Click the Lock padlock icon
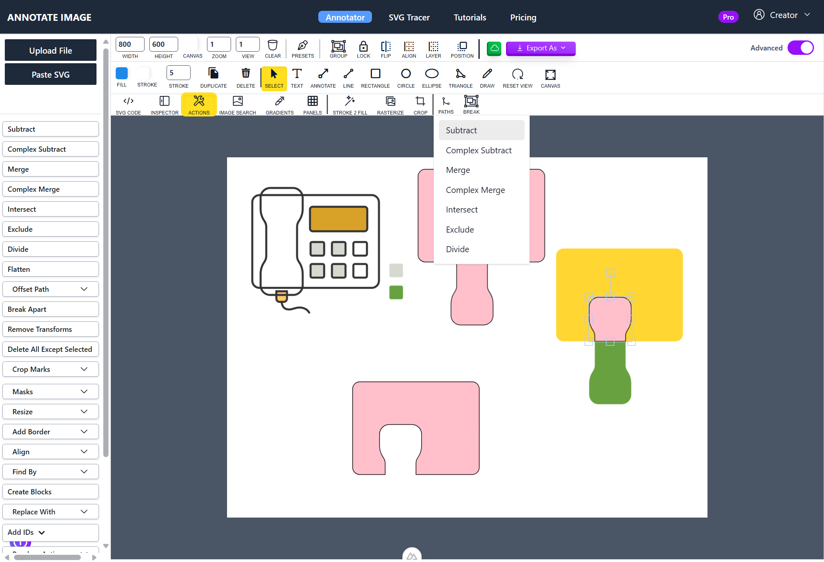 point(363,46)
